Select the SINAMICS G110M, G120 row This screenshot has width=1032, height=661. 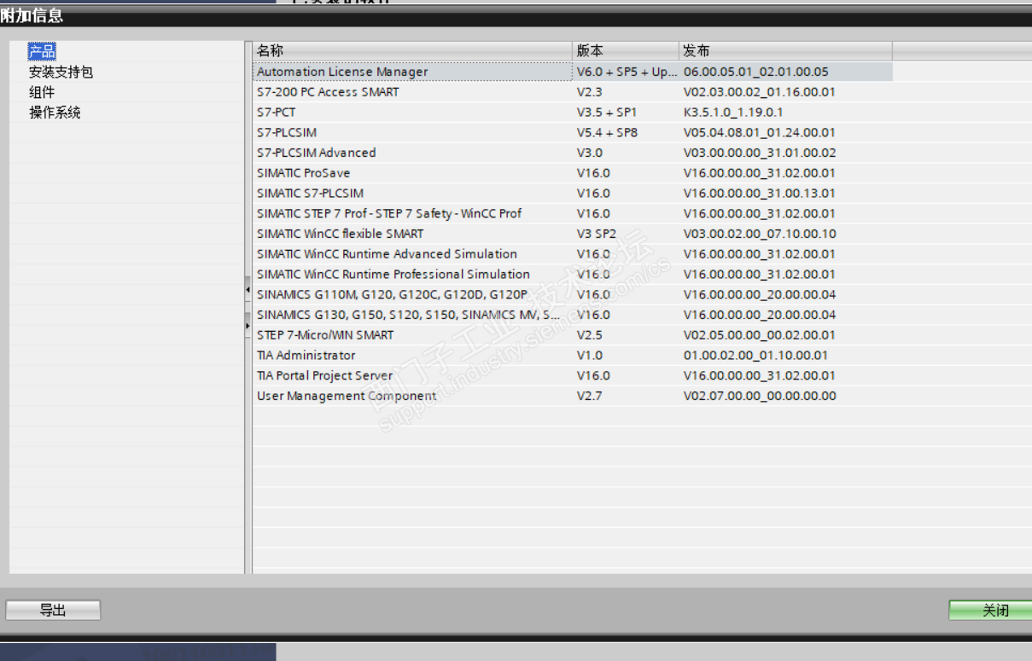pyautogui.click(x=573, y=294)
